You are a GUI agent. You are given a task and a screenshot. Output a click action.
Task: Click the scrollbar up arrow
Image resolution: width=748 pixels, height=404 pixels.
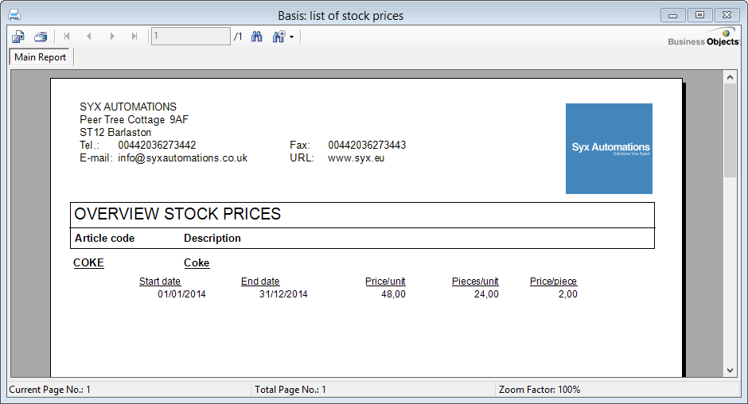pos(730,77)
